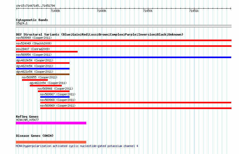This screenshot has width=239, height=154.
Task: Click the nsv569954 (Cooper2011) label
Action: (34, 55)
